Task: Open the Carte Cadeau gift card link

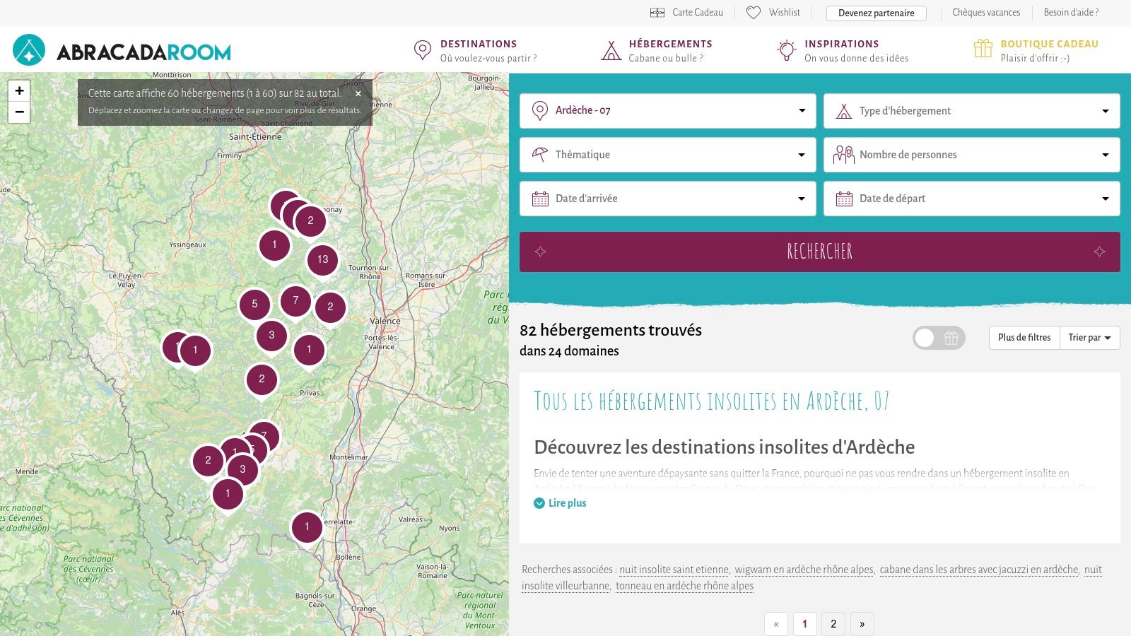Action: [x=686, y=13]
